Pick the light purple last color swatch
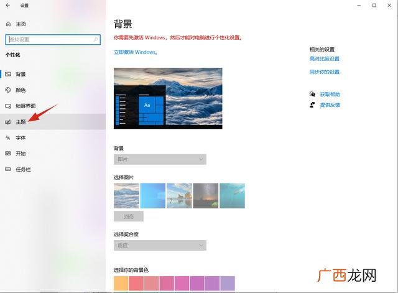Image resolution: width=398 pixels, height=293 pixels. [x=228, y=283]
